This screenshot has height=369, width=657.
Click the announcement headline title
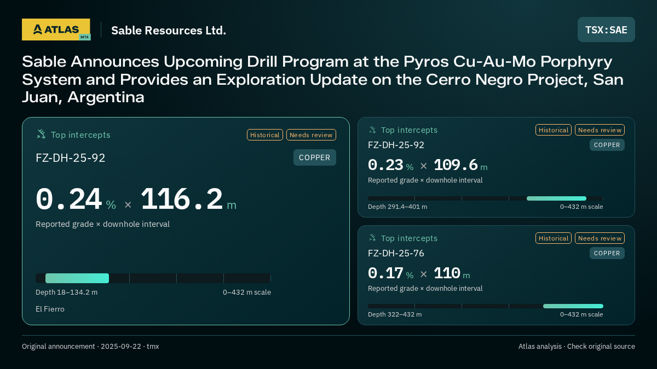point(322,79)
